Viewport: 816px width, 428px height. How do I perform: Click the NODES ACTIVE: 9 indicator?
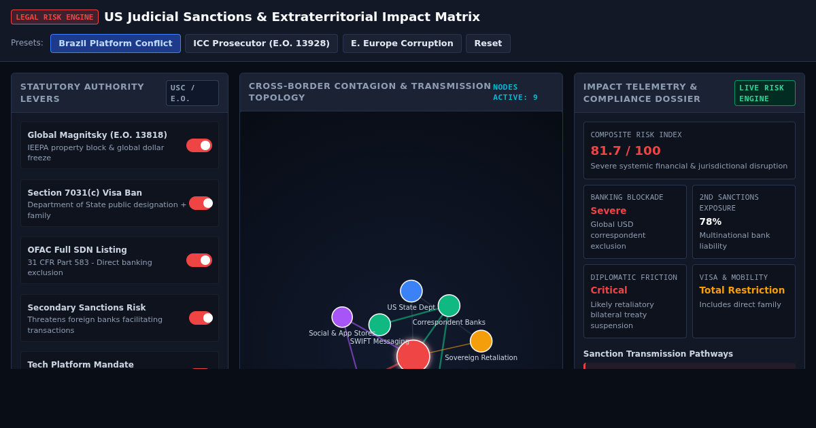(x=515, y=92)
